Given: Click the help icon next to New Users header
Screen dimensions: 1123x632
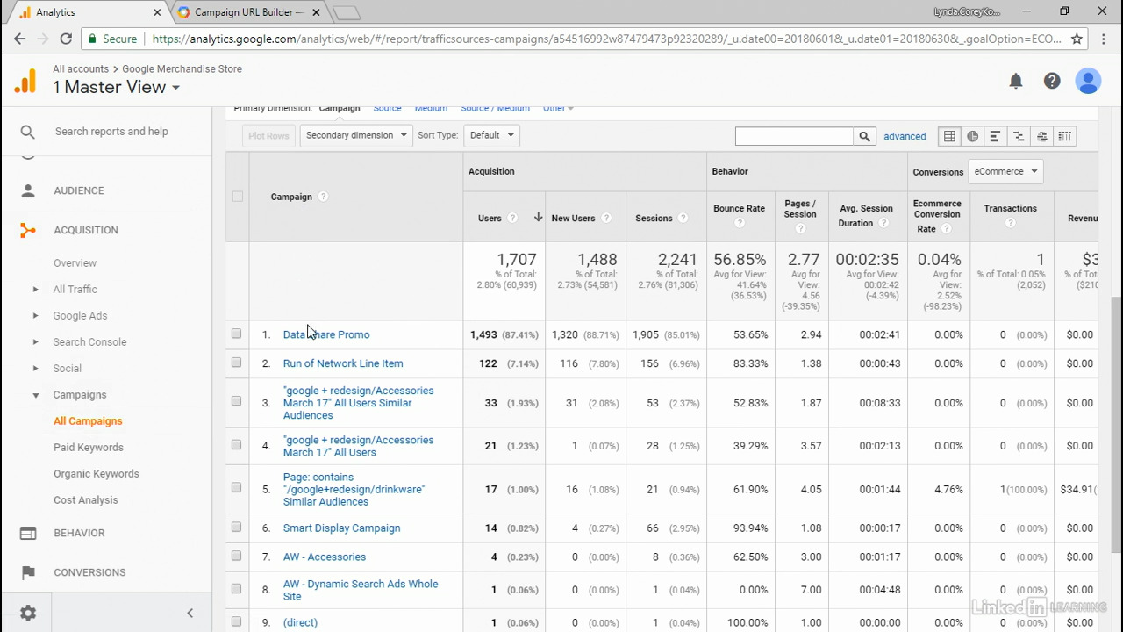Looking at the screenshot, I should click(x=606, y=218).
